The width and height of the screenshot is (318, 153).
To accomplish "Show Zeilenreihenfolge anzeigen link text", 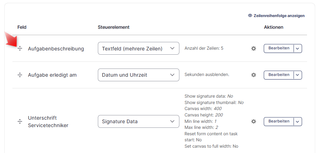I will [x=279, y=16].
